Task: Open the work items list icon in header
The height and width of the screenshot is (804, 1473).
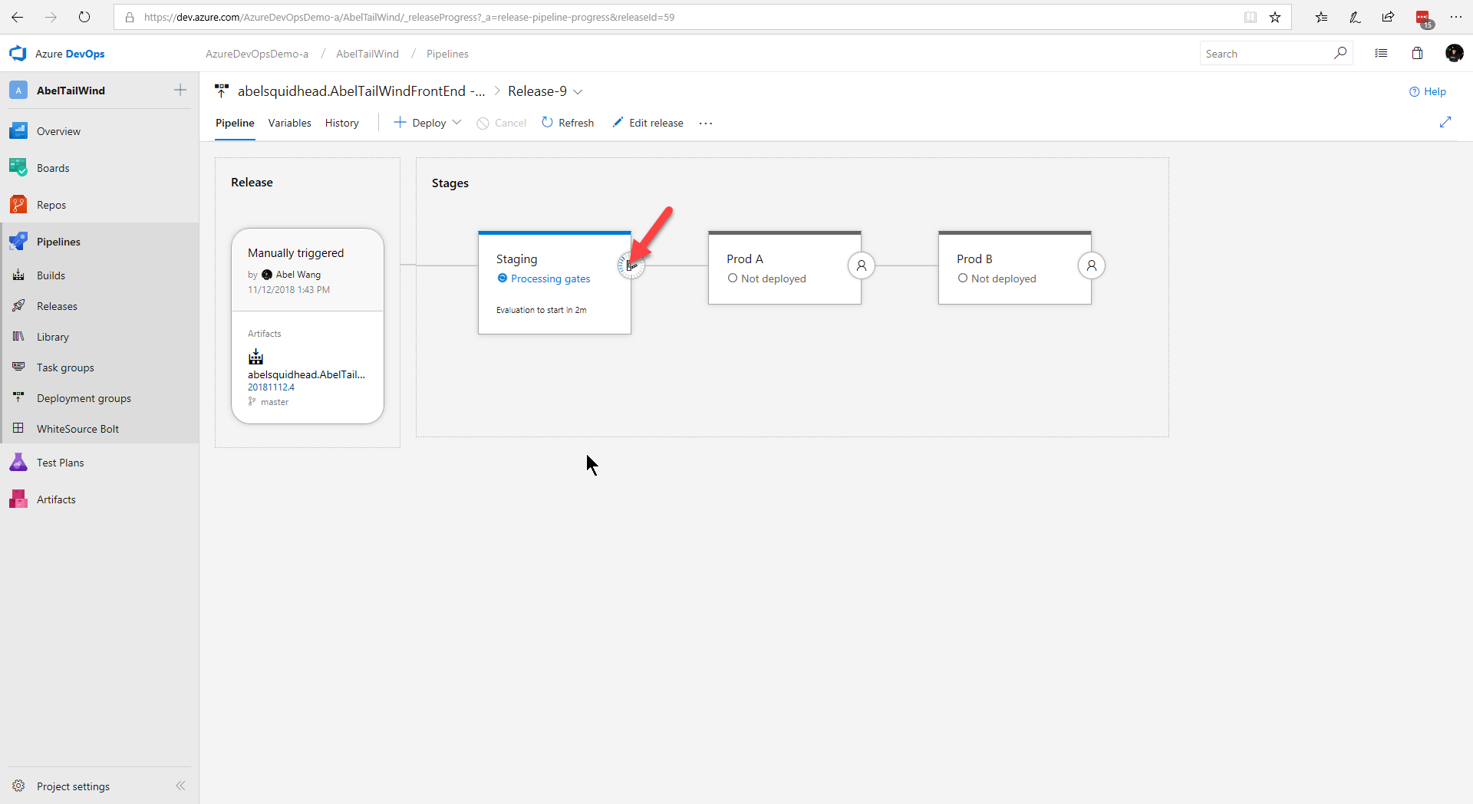Action: [x=1381, y=54]
